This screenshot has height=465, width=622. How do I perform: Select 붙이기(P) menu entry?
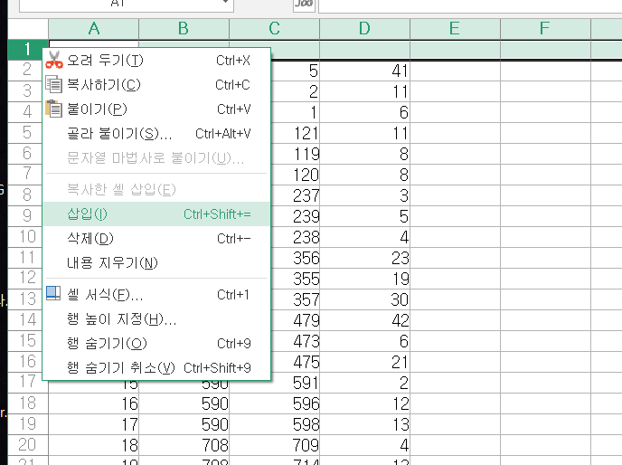tap(156, 109)
